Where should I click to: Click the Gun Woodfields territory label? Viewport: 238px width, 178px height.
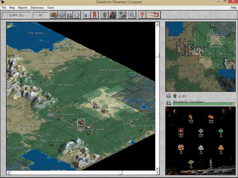coord(66,115)
